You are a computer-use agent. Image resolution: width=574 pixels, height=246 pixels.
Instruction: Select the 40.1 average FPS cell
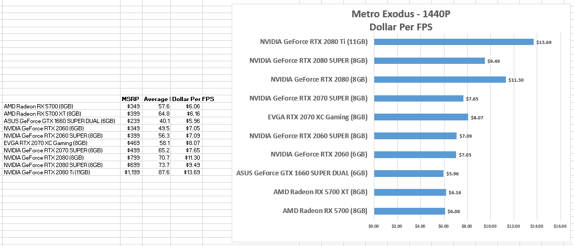pos(157,121)
